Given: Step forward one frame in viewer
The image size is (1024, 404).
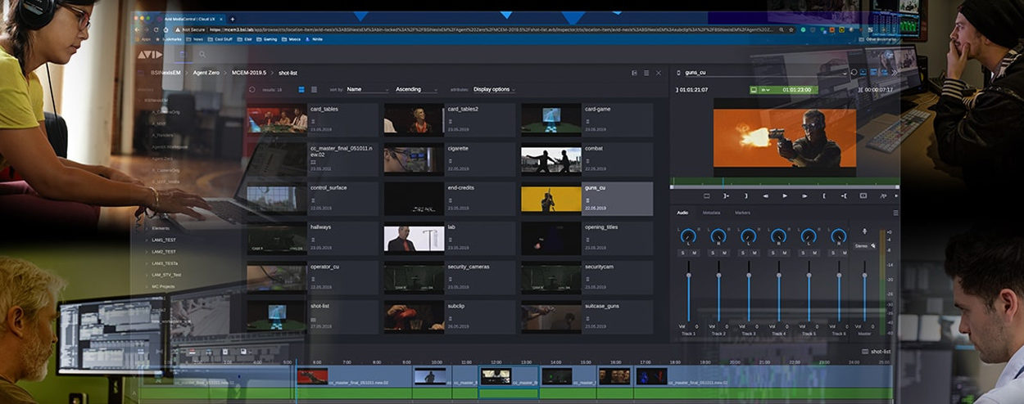Looking at the screenshot, I should (x=804, y=196).
